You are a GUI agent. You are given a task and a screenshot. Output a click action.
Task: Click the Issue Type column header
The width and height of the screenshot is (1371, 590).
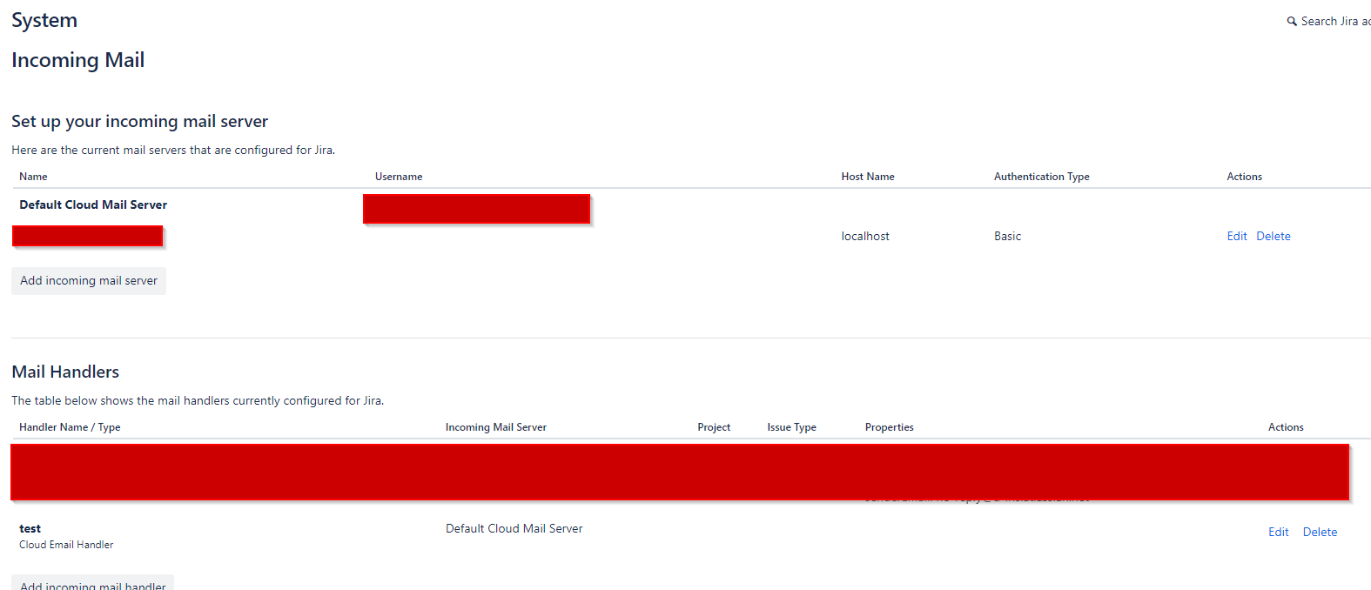tap(791, 427)
